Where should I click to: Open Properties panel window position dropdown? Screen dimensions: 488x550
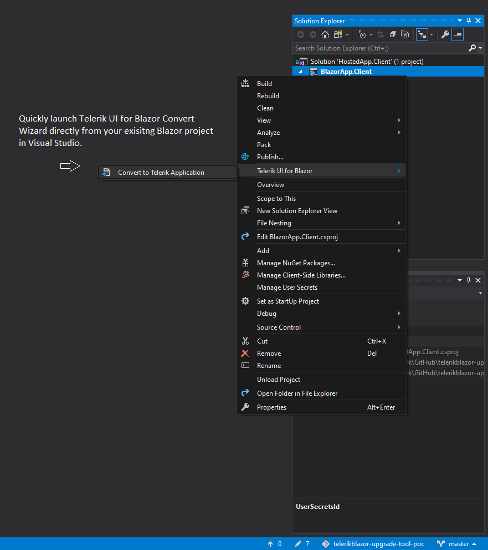click(x=459, y=280)
